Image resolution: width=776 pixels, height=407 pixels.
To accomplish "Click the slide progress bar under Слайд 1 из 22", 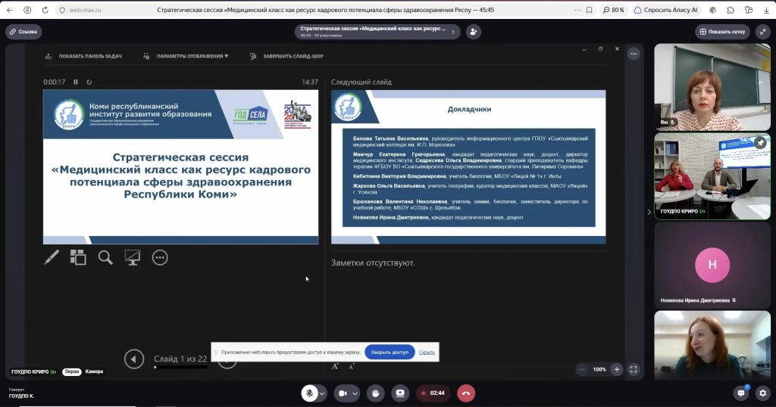I will click(180, 368).
